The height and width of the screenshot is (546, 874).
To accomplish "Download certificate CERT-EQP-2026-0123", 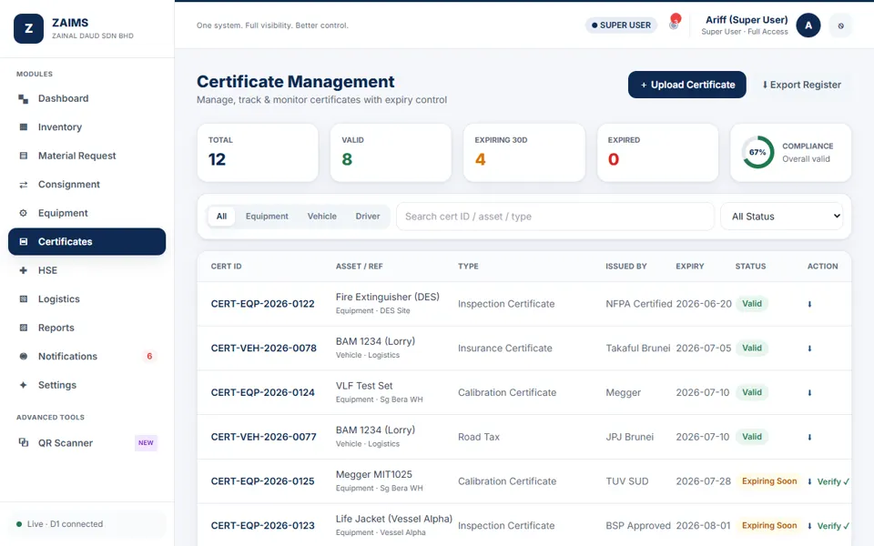I will tap(810, 526).
